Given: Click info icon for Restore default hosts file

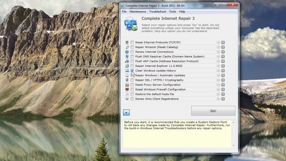Looking at the screenshot, I should [x=218, y=94].
